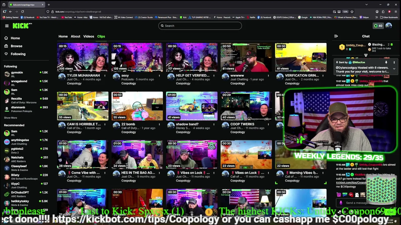The image size is (401, 225).
Task: Play the shadow band? clip thumbnail
Action: 192,106
